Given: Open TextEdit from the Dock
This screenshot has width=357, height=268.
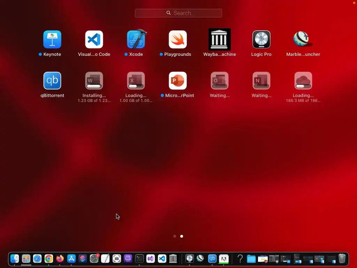Looking at the screenshot, I should (x=105, y=259).
